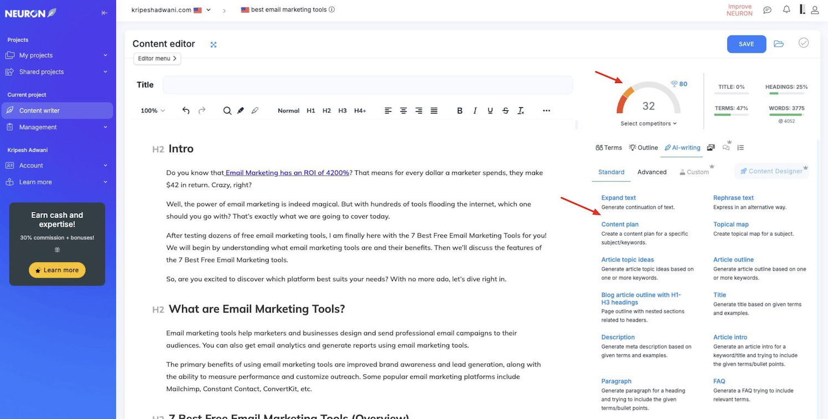Screen dimensions: 828x419
Task: Click the image icon beside the AI-writing tab
Action: point(711,147)
